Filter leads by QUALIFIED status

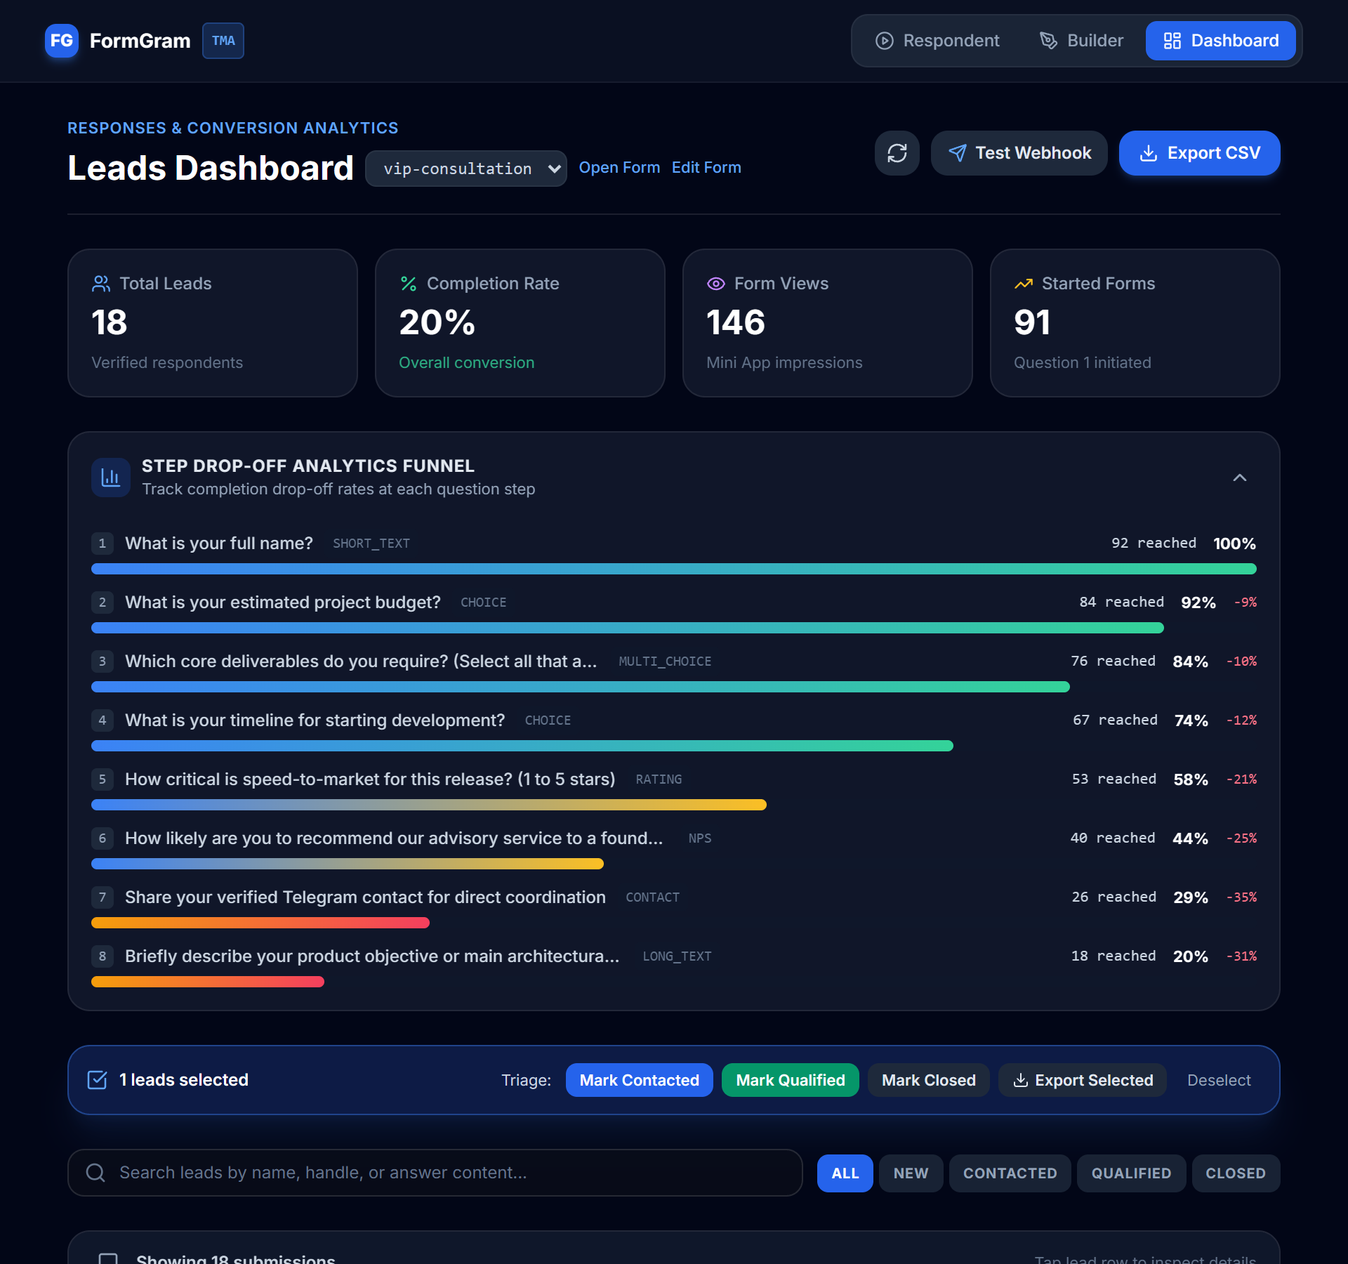click(1132, 1173)
